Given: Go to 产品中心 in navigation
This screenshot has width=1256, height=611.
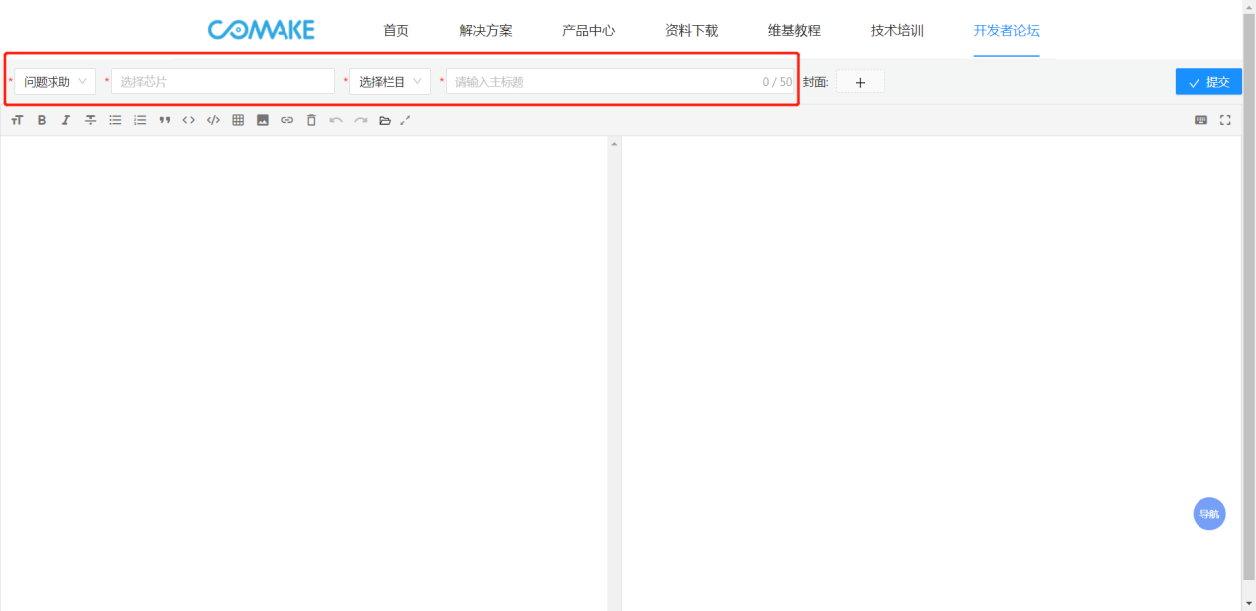Looking at the screenshot, I should pos(588,30).
